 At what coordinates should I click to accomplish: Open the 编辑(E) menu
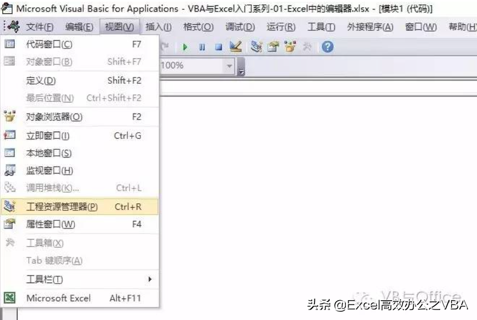79,27
